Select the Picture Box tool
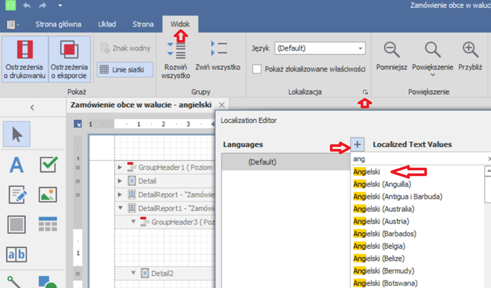The image size is (491, 288). click(49, 194)
